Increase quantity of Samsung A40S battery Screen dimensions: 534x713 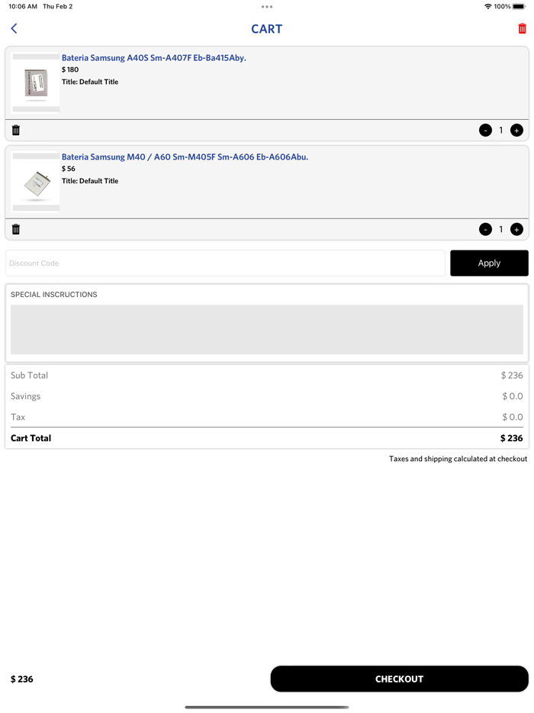click(516, 131)
